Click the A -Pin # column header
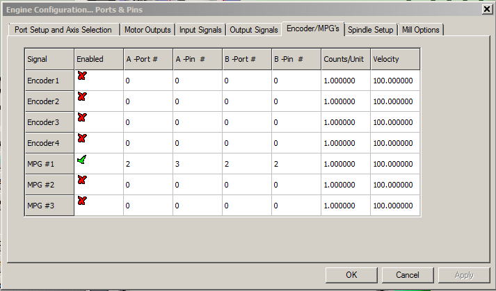Image resolution: width=496 pixels, height=291 pixels. pyautogui.click(x=198, y=59)
